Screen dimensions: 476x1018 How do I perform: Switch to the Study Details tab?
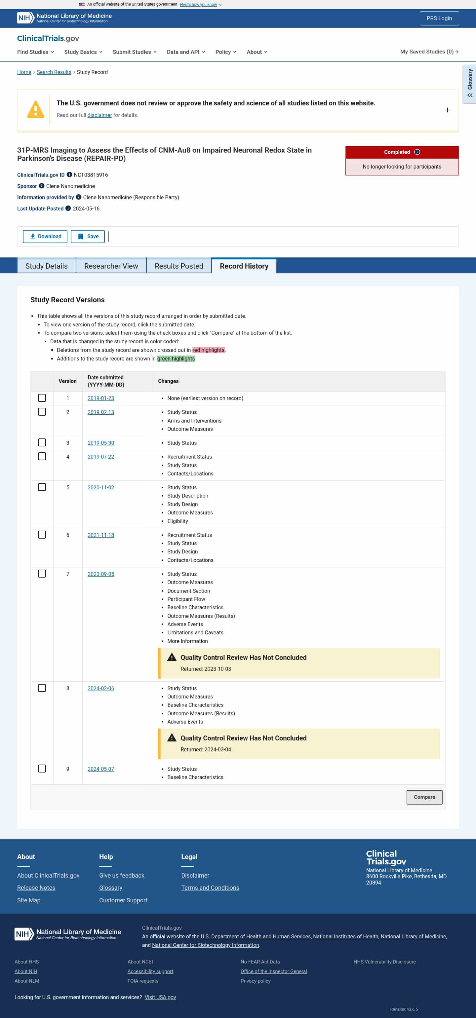tap(47, 266)
